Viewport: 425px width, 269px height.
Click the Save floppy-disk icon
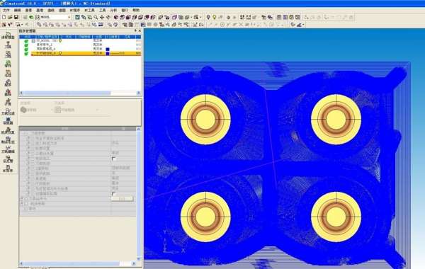pyautogui.click(x=16, y=17)
